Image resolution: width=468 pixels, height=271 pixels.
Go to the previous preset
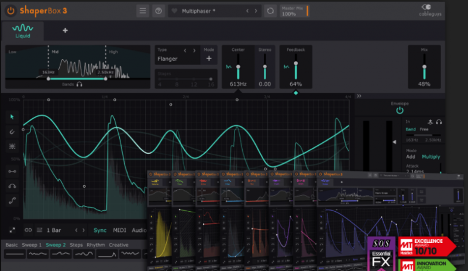[x=247, y=11]
